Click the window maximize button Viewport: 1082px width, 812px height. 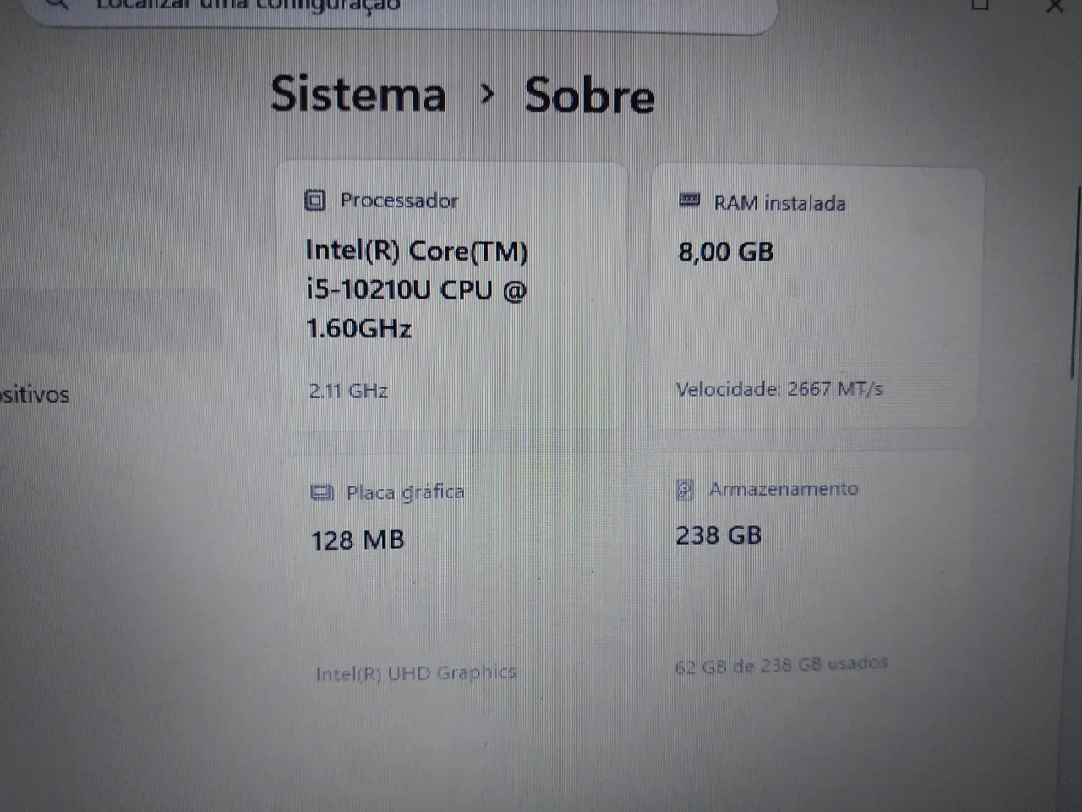tap(980, 5)
